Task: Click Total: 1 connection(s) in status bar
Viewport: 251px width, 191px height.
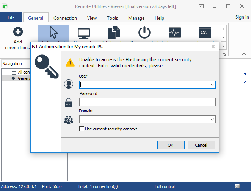Action: [98, 186]
